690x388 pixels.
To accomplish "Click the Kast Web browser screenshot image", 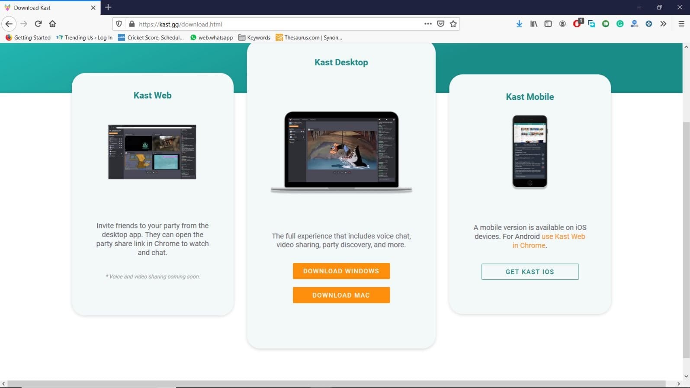I will [152, 152].
